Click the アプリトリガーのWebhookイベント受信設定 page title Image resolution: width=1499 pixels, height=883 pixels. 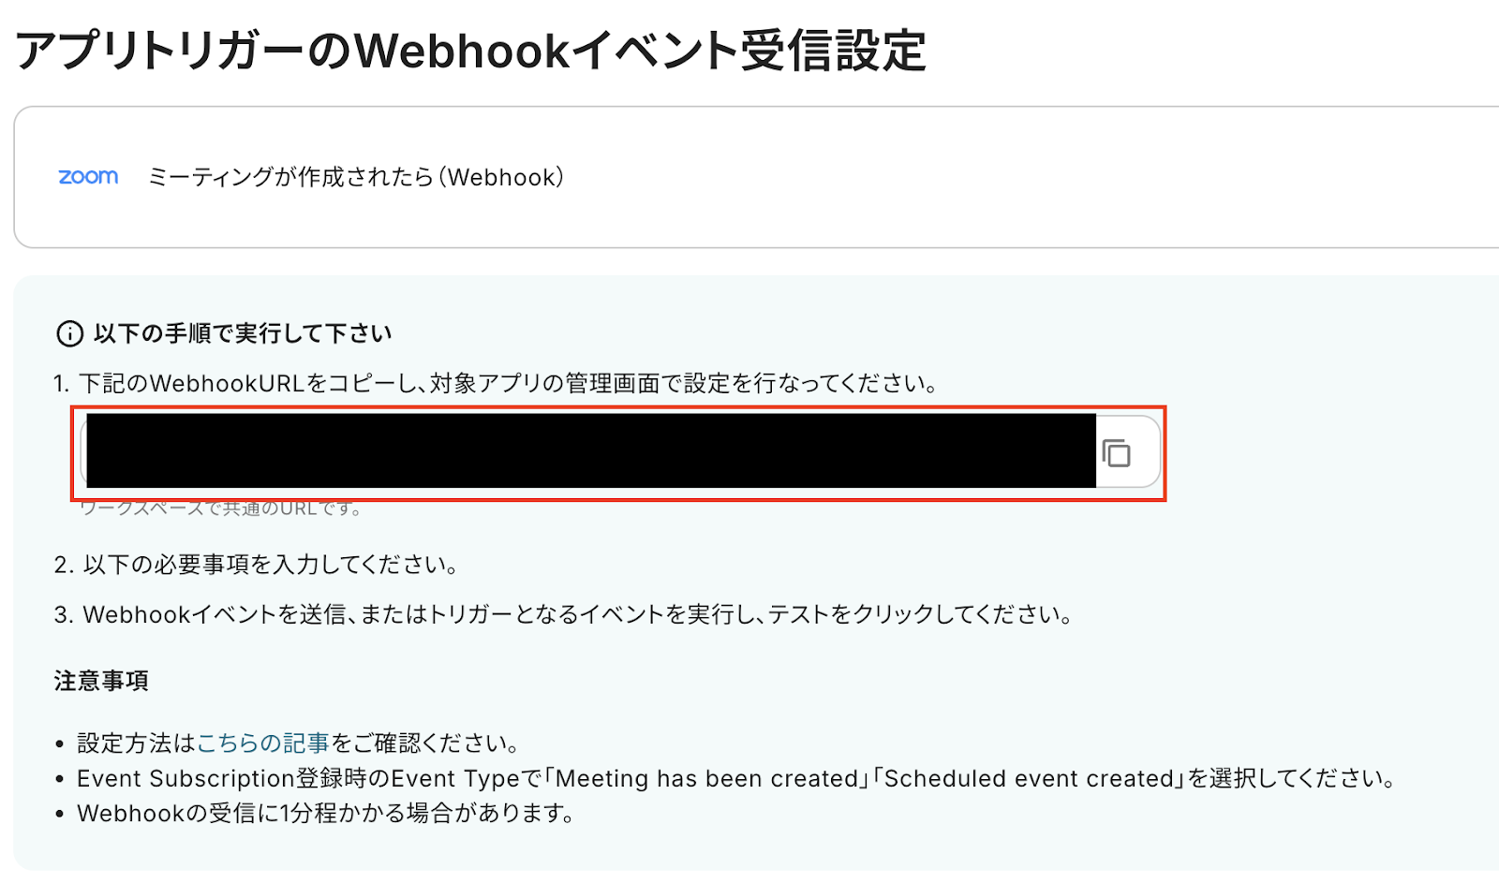pos(471,51)
